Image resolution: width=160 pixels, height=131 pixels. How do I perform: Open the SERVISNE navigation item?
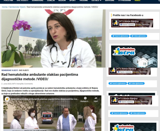tap(110, 1)
